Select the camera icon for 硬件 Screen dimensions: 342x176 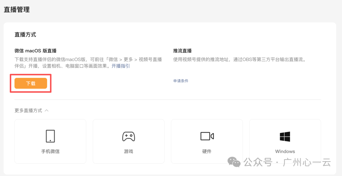207,136
